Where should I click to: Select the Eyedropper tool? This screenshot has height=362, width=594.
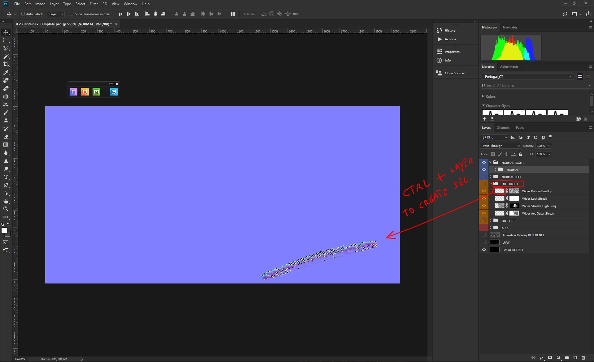pos(6,72)
